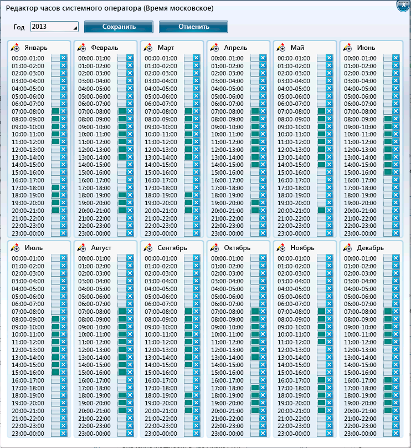Enable the Март 00:00-01:00 hour cell
The width and height of the screenshot is (411, 448).
click(x=188, y=58)
